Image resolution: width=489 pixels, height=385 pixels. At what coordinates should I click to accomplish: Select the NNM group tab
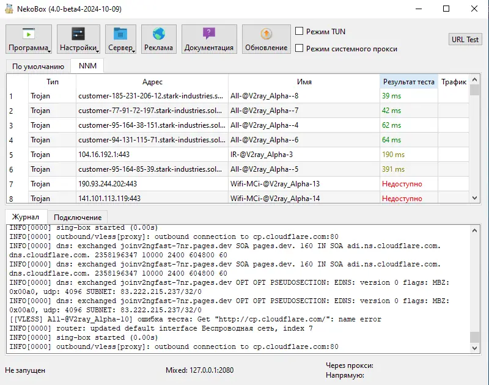pyautogui.click(x=87, y=66)
